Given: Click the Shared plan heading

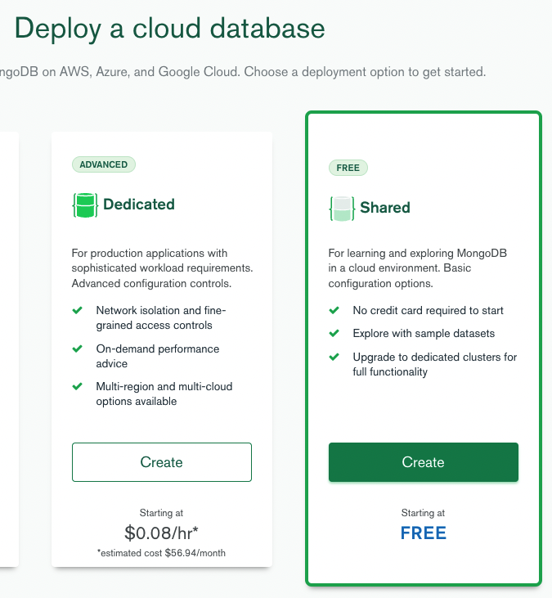Looking at the screenshot, I should point(385,208).
